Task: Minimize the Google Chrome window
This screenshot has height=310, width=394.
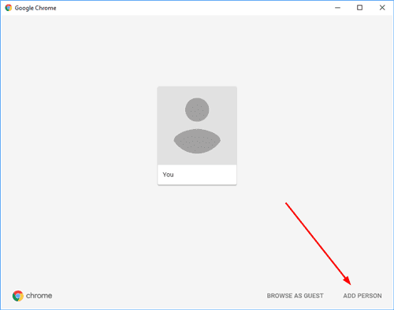Action: coord(337,8)
